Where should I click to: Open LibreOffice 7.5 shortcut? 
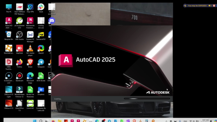(x=20, y=105)
